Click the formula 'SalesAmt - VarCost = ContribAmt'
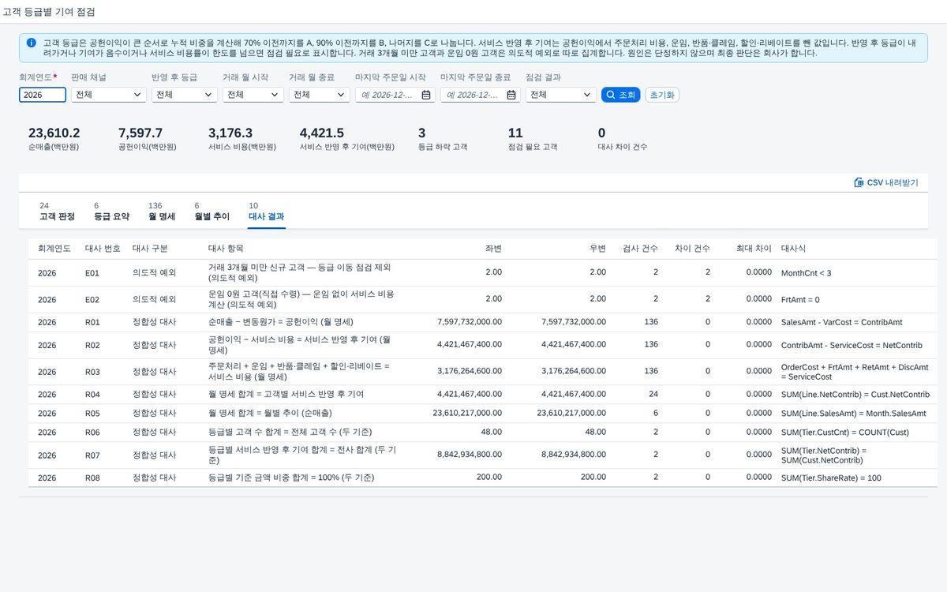947x592 pixels. point(841,322)
